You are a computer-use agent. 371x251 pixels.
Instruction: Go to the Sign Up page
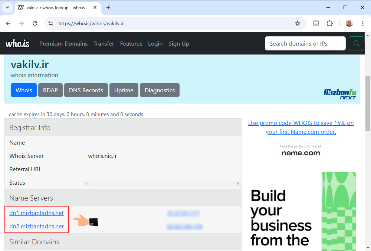179,44
